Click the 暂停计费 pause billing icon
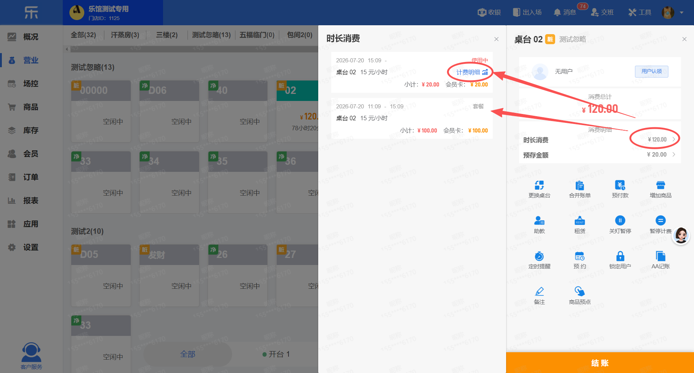Viewport: 694px width, 373px height. click(x=661, y=220)
